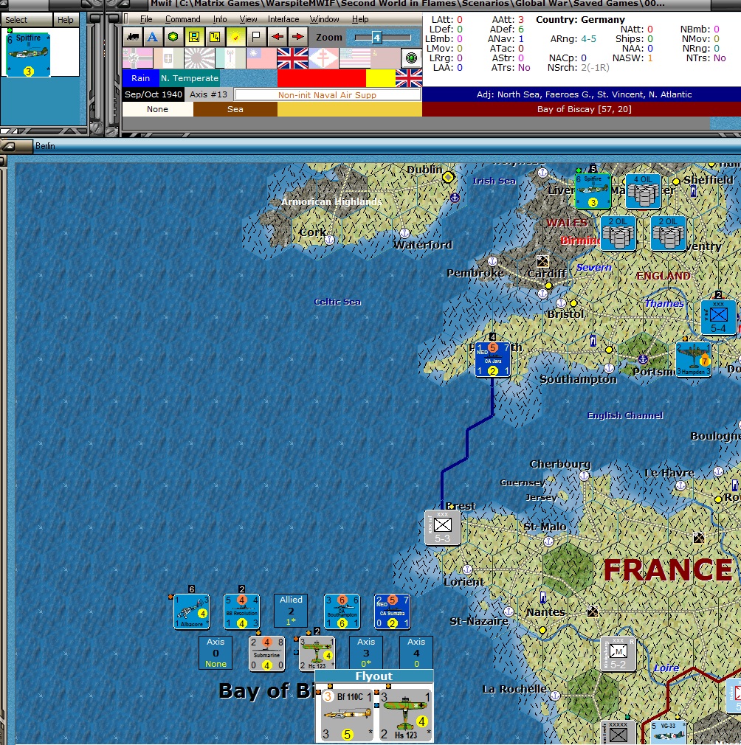
Task: Adjust the Zoom slider handle
Action: click(376, 38)
